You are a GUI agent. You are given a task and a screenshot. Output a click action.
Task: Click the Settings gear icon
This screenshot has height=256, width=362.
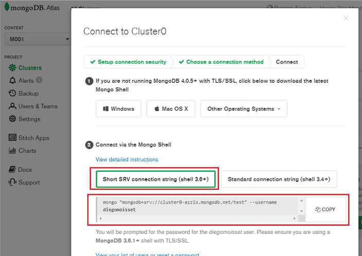(x=12, y=119)
